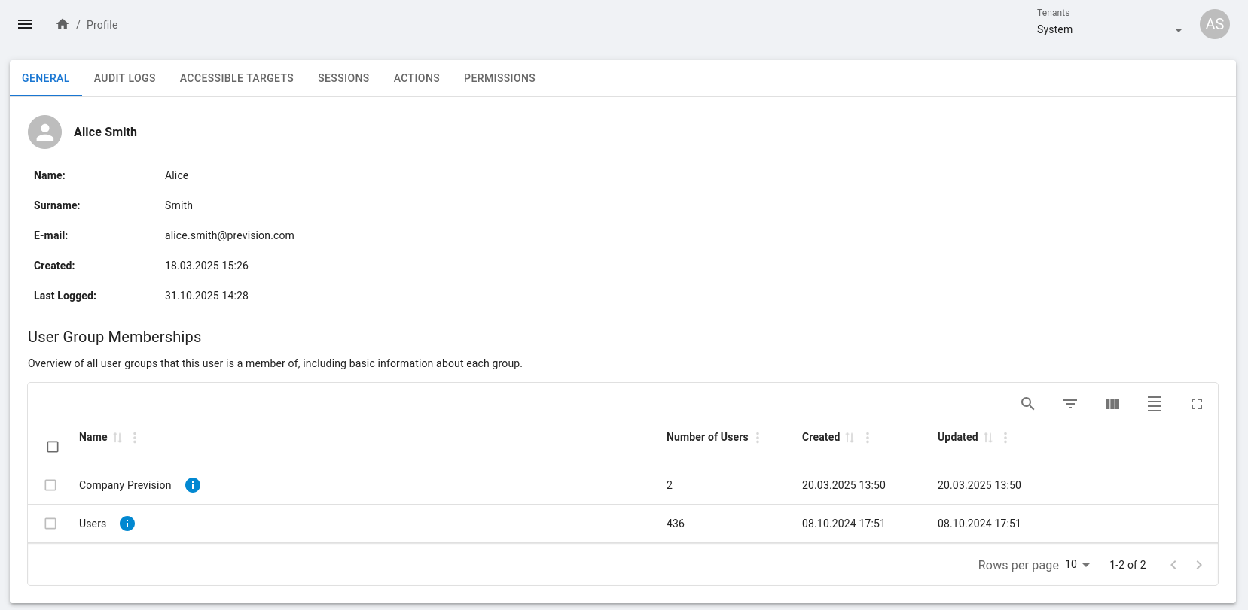Select all rows with header checkbox
This screenshot has height=610, width=1248.
53,447
